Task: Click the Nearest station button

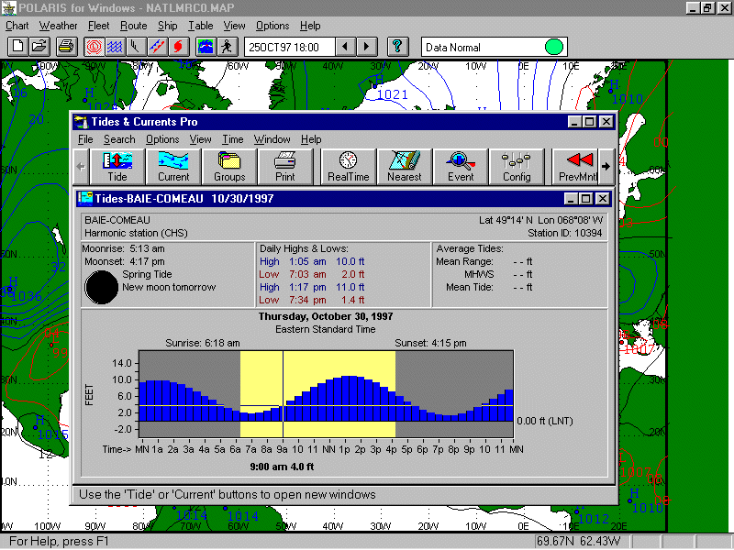Action: pos(405,167)
